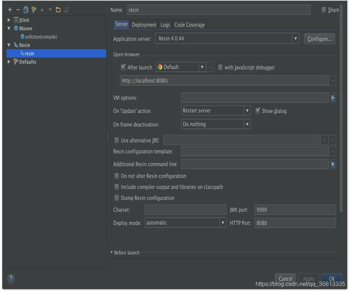Check Dump Resin configuration
The width and height of the screenshot is (349, 291).
(x=117, y=198)
